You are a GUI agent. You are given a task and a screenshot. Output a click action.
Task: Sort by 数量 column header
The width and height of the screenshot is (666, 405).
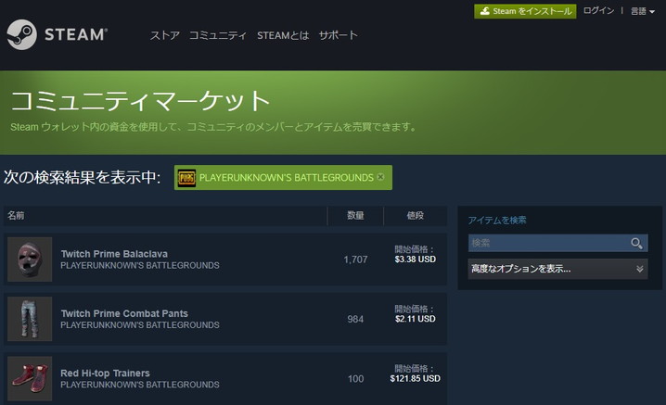(355, 216)
